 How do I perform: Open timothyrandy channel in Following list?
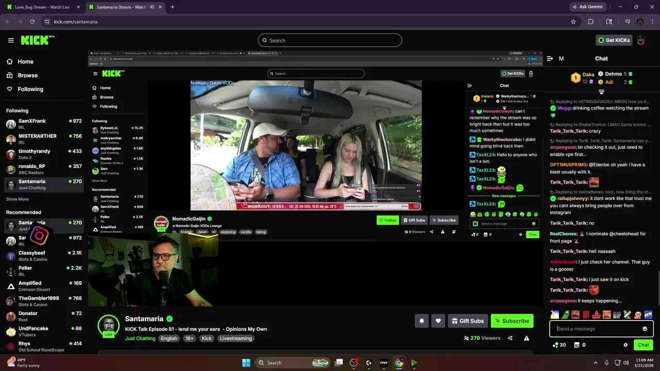coord(44,154)
